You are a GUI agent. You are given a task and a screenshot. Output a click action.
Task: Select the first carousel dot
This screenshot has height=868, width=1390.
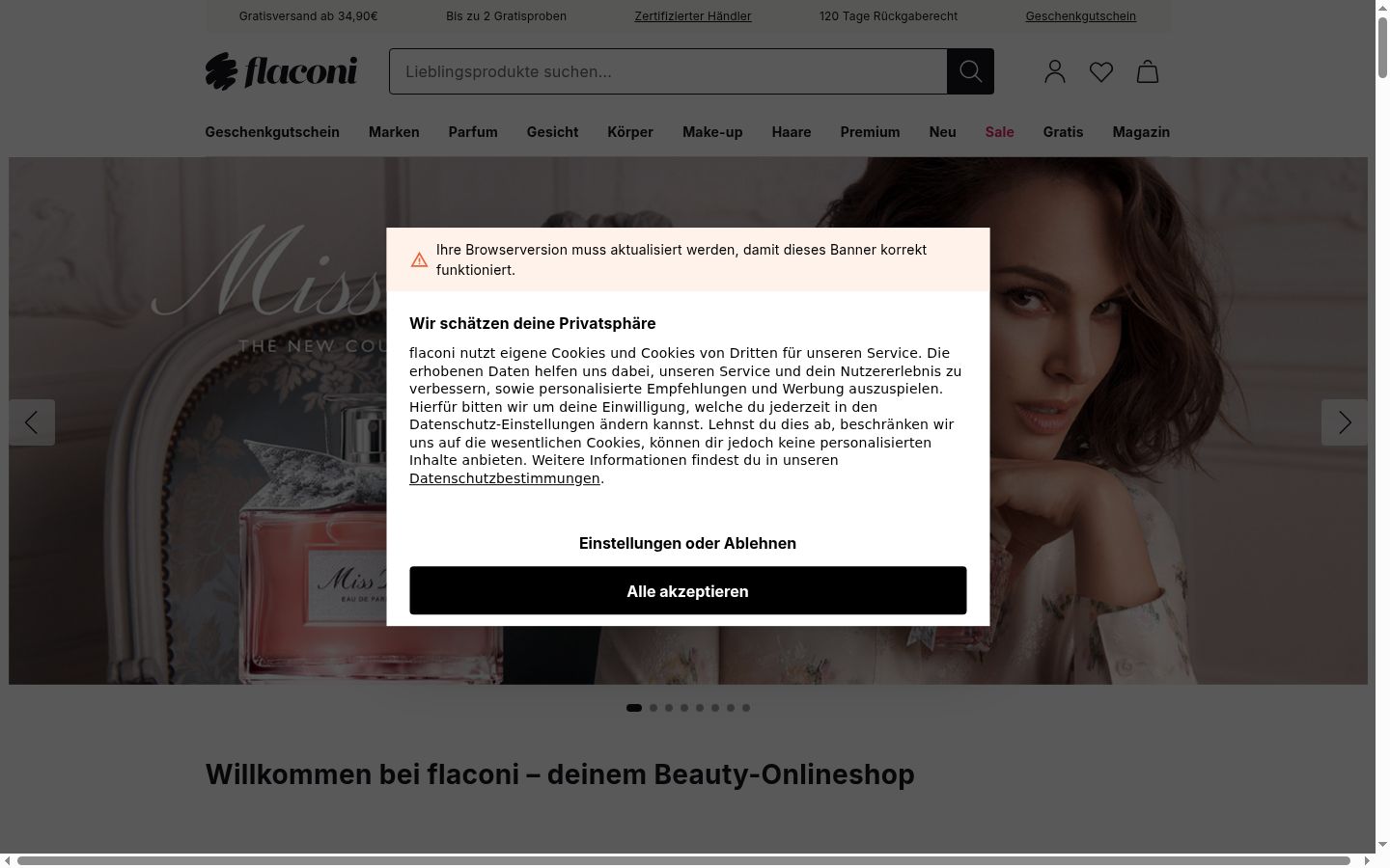pyautogui.click(x=634, y=708)
